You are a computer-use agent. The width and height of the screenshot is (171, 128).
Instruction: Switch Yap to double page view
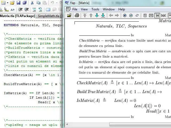151,15
